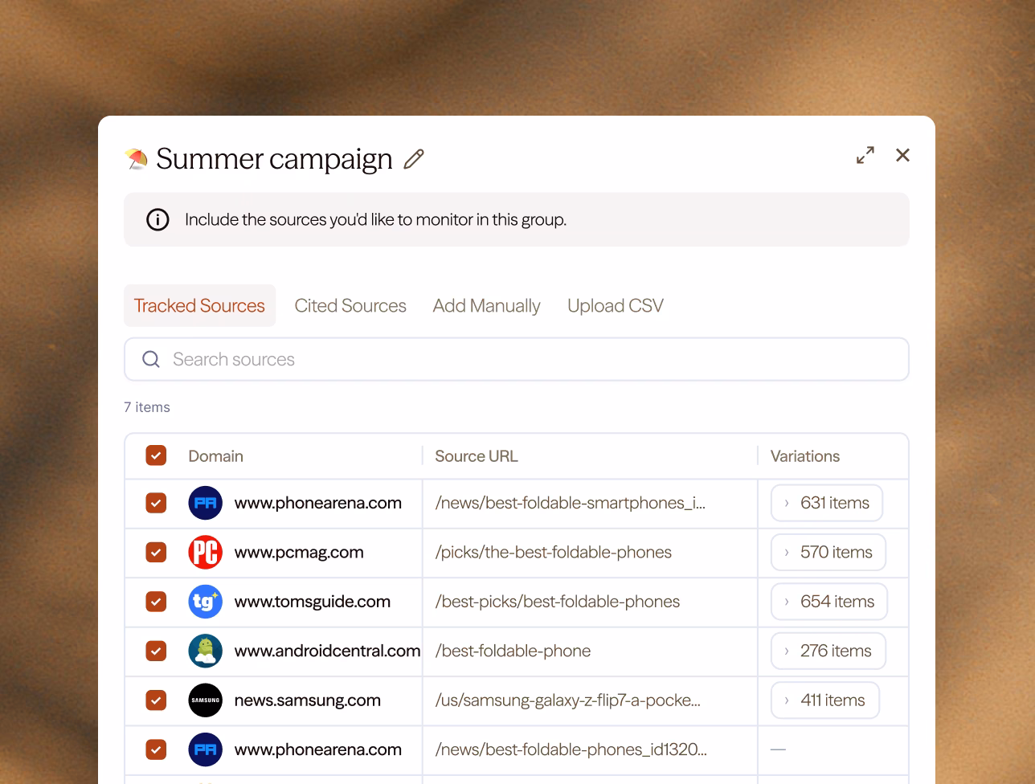
Task: Go to the Upload CSV tab
Action: tap(616, 305)
